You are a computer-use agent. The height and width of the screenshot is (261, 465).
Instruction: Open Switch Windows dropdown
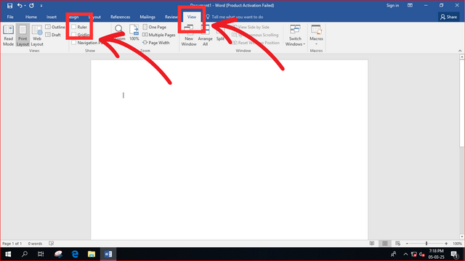(295, 36)
